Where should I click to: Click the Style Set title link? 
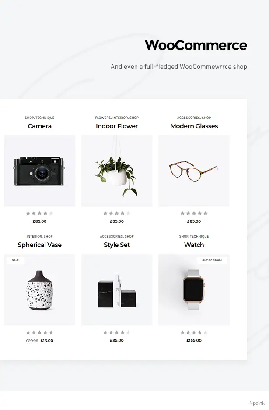117,245
